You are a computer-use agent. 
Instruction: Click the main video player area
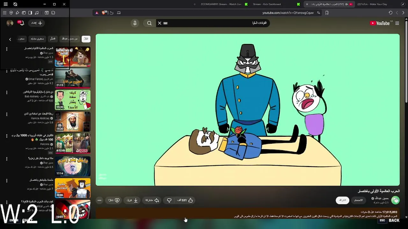point(248,110)
